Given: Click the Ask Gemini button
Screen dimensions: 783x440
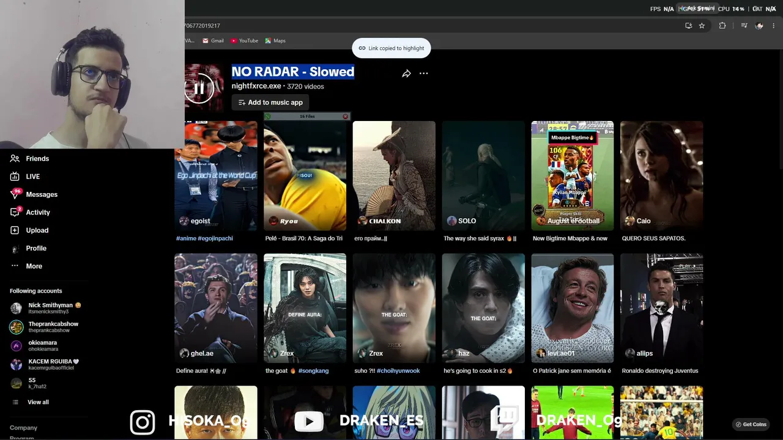Looking at the screenshot, I should click(697, 9).
